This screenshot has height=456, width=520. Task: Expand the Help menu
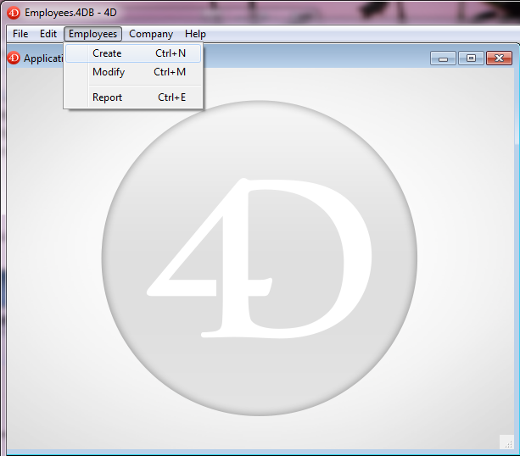pos(195,34)
